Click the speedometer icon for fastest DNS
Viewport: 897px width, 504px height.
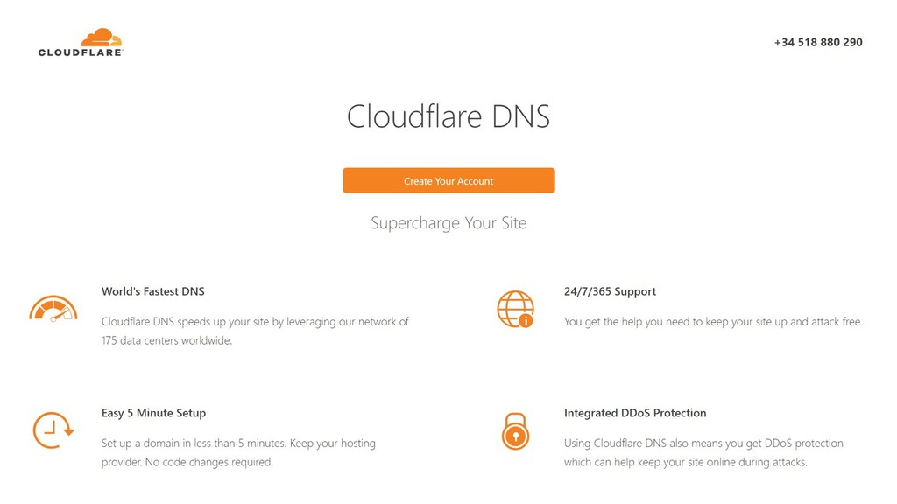[x=53, y=309]
